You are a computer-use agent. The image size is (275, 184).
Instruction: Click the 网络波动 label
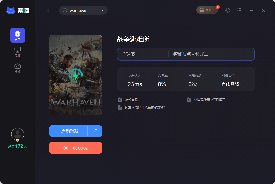click(195, 75)
